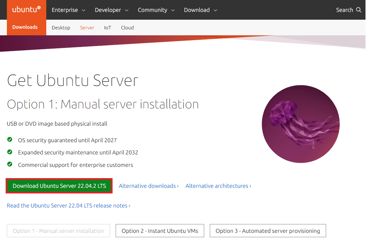
Task: Select Option 3 - Automated server provisioning
Action: pos(268,231)
